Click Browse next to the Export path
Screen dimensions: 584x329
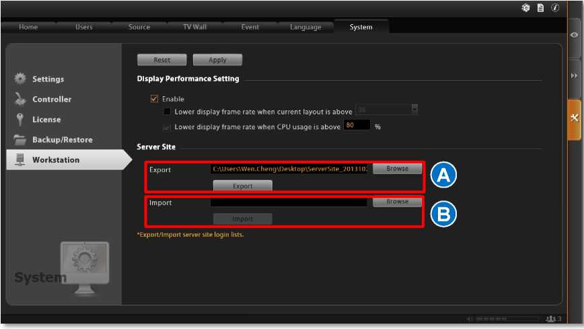click(397, 169)
